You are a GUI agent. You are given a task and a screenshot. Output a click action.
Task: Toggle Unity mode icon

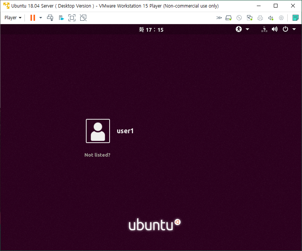[83, 18]
